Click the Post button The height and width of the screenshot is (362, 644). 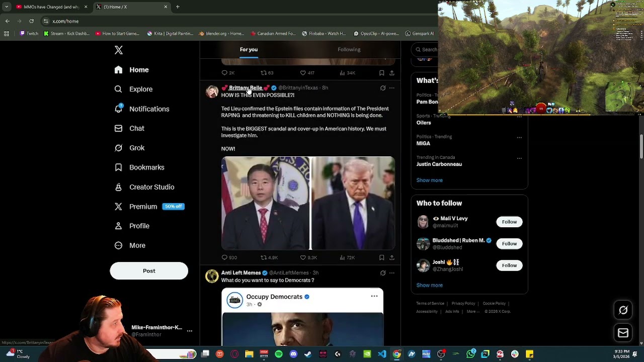[149, 271]
